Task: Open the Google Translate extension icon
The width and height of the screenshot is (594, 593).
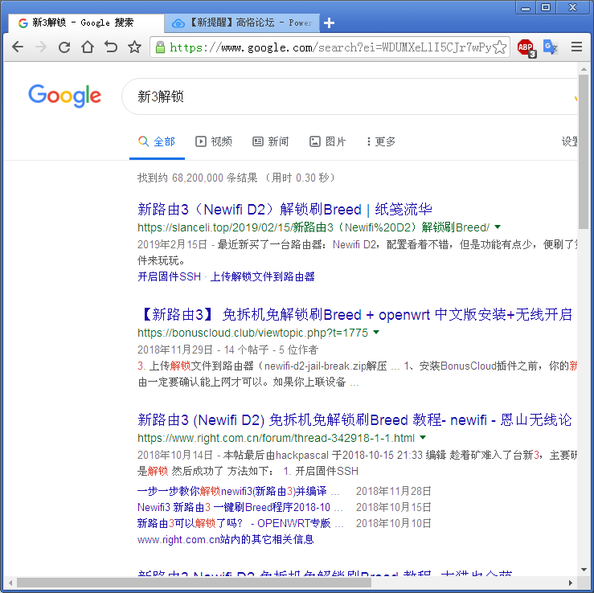Action: (550, 47)
